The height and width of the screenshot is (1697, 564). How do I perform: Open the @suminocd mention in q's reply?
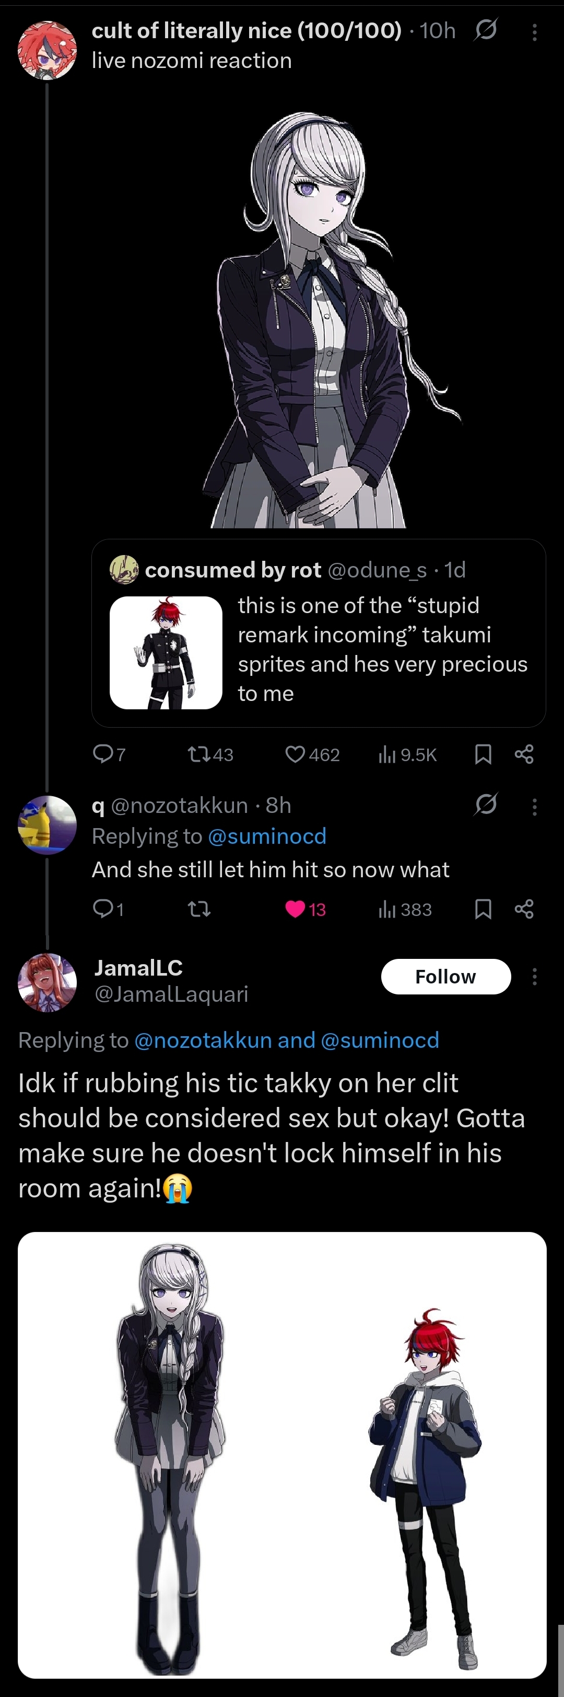click(267, 836)
